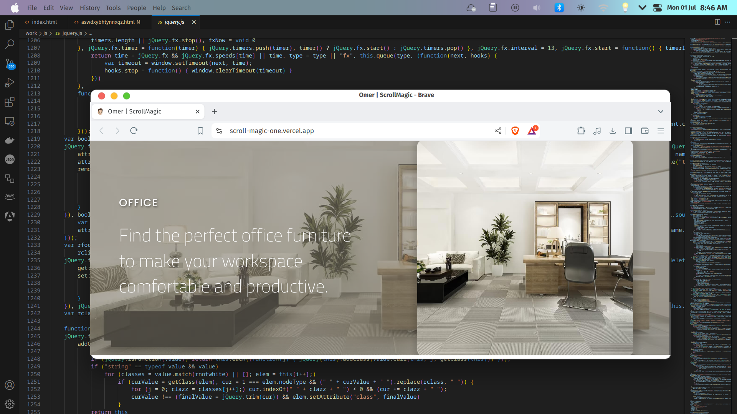Screen dimensions: 737x414
Task: Open Brave downloads icon
Action: (x=613, y=131)
